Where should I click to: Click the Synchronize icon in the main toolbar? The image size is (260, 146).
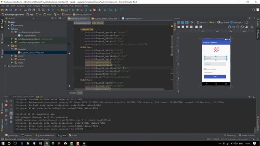[x=11, y=10]
